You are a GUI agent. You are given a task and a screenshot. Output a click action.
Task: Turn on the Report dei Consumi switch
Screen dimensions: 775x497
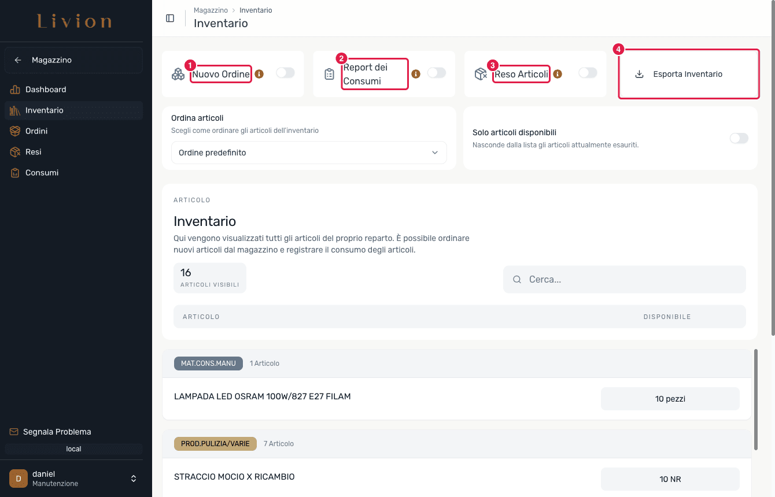[437, 73]
